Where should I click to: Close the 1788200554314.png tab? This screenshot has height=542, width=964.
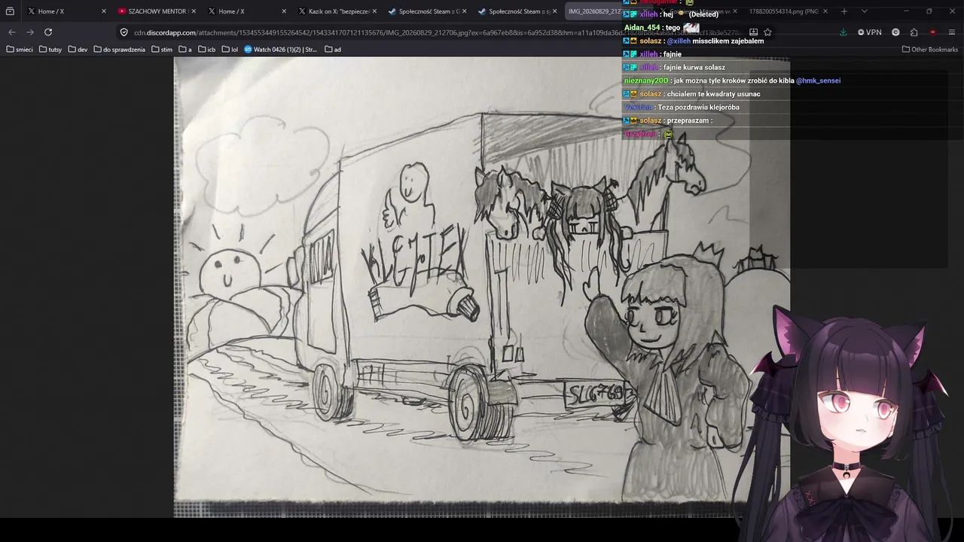(x=825, y=11)
